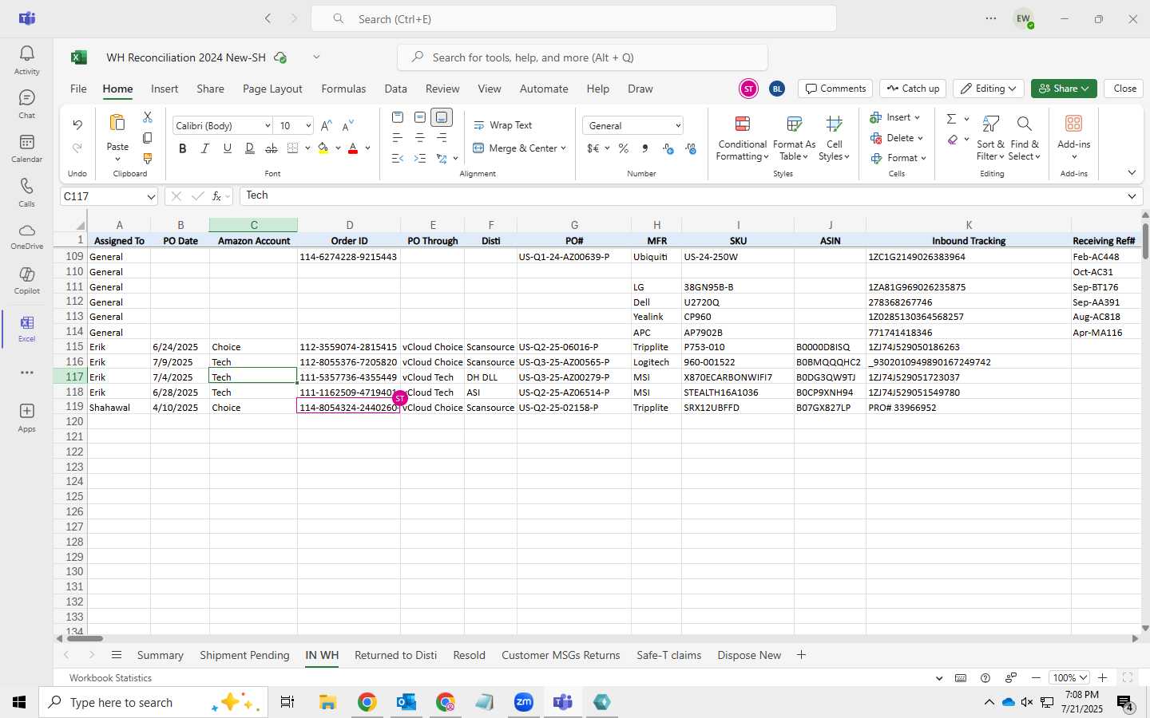Open Copilot in Teams sidebar
Screen dimensions: 1150x718
pyautogui.click(x=26, y=280)
